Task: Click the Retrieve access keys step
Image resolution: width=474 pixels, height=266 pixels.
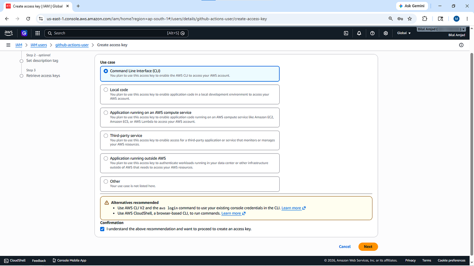Action: 43,76
